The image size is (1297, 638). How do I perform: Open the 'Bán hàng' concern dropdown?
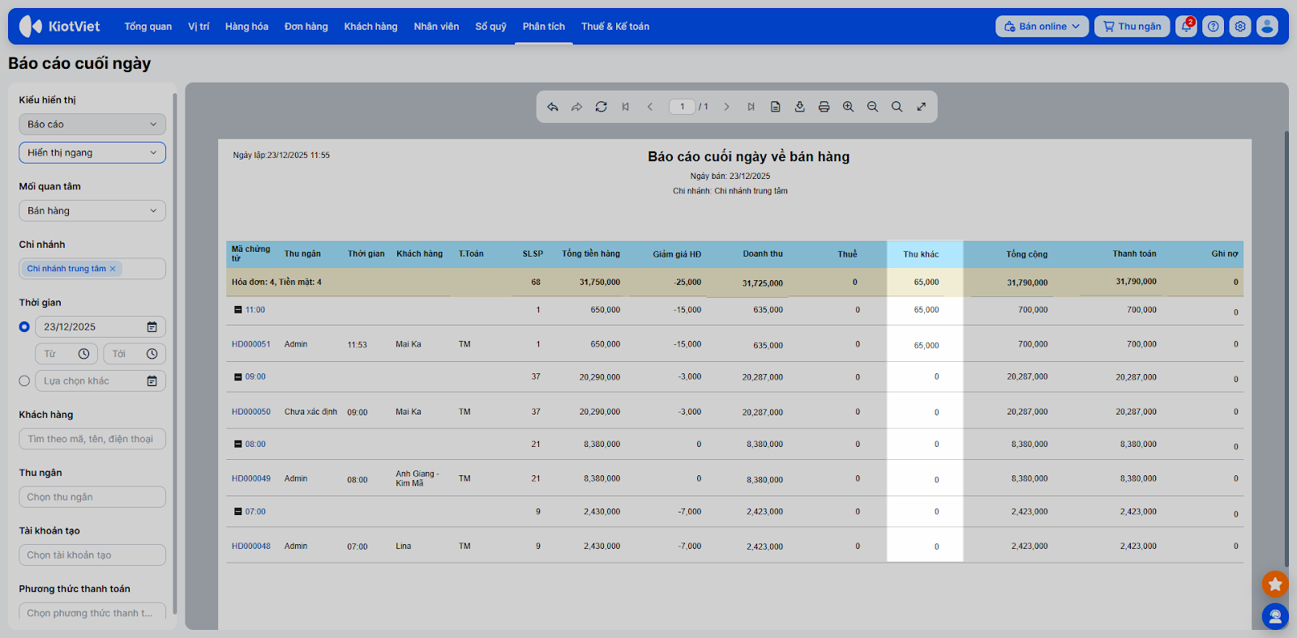(92, 211)
